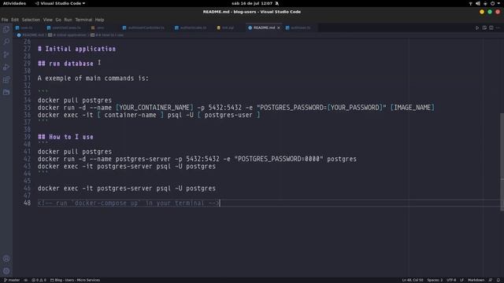504x283 pixels.
Task: Open the Extensions view in activity bar
Action: 6,79
